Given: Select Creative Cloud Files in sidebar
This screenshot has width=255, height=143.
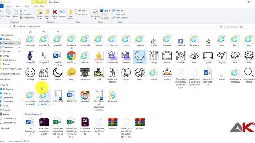Looking at the screenshot, I should tap(10, 74).
